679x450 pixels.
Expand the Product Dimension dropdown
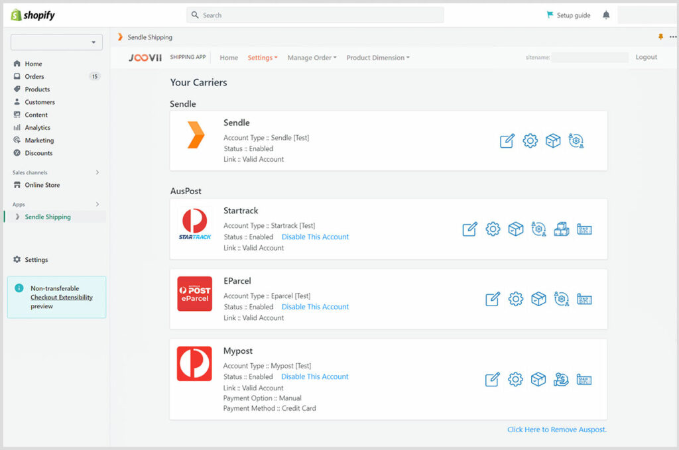pyautogui.click(x=377, y=58)
